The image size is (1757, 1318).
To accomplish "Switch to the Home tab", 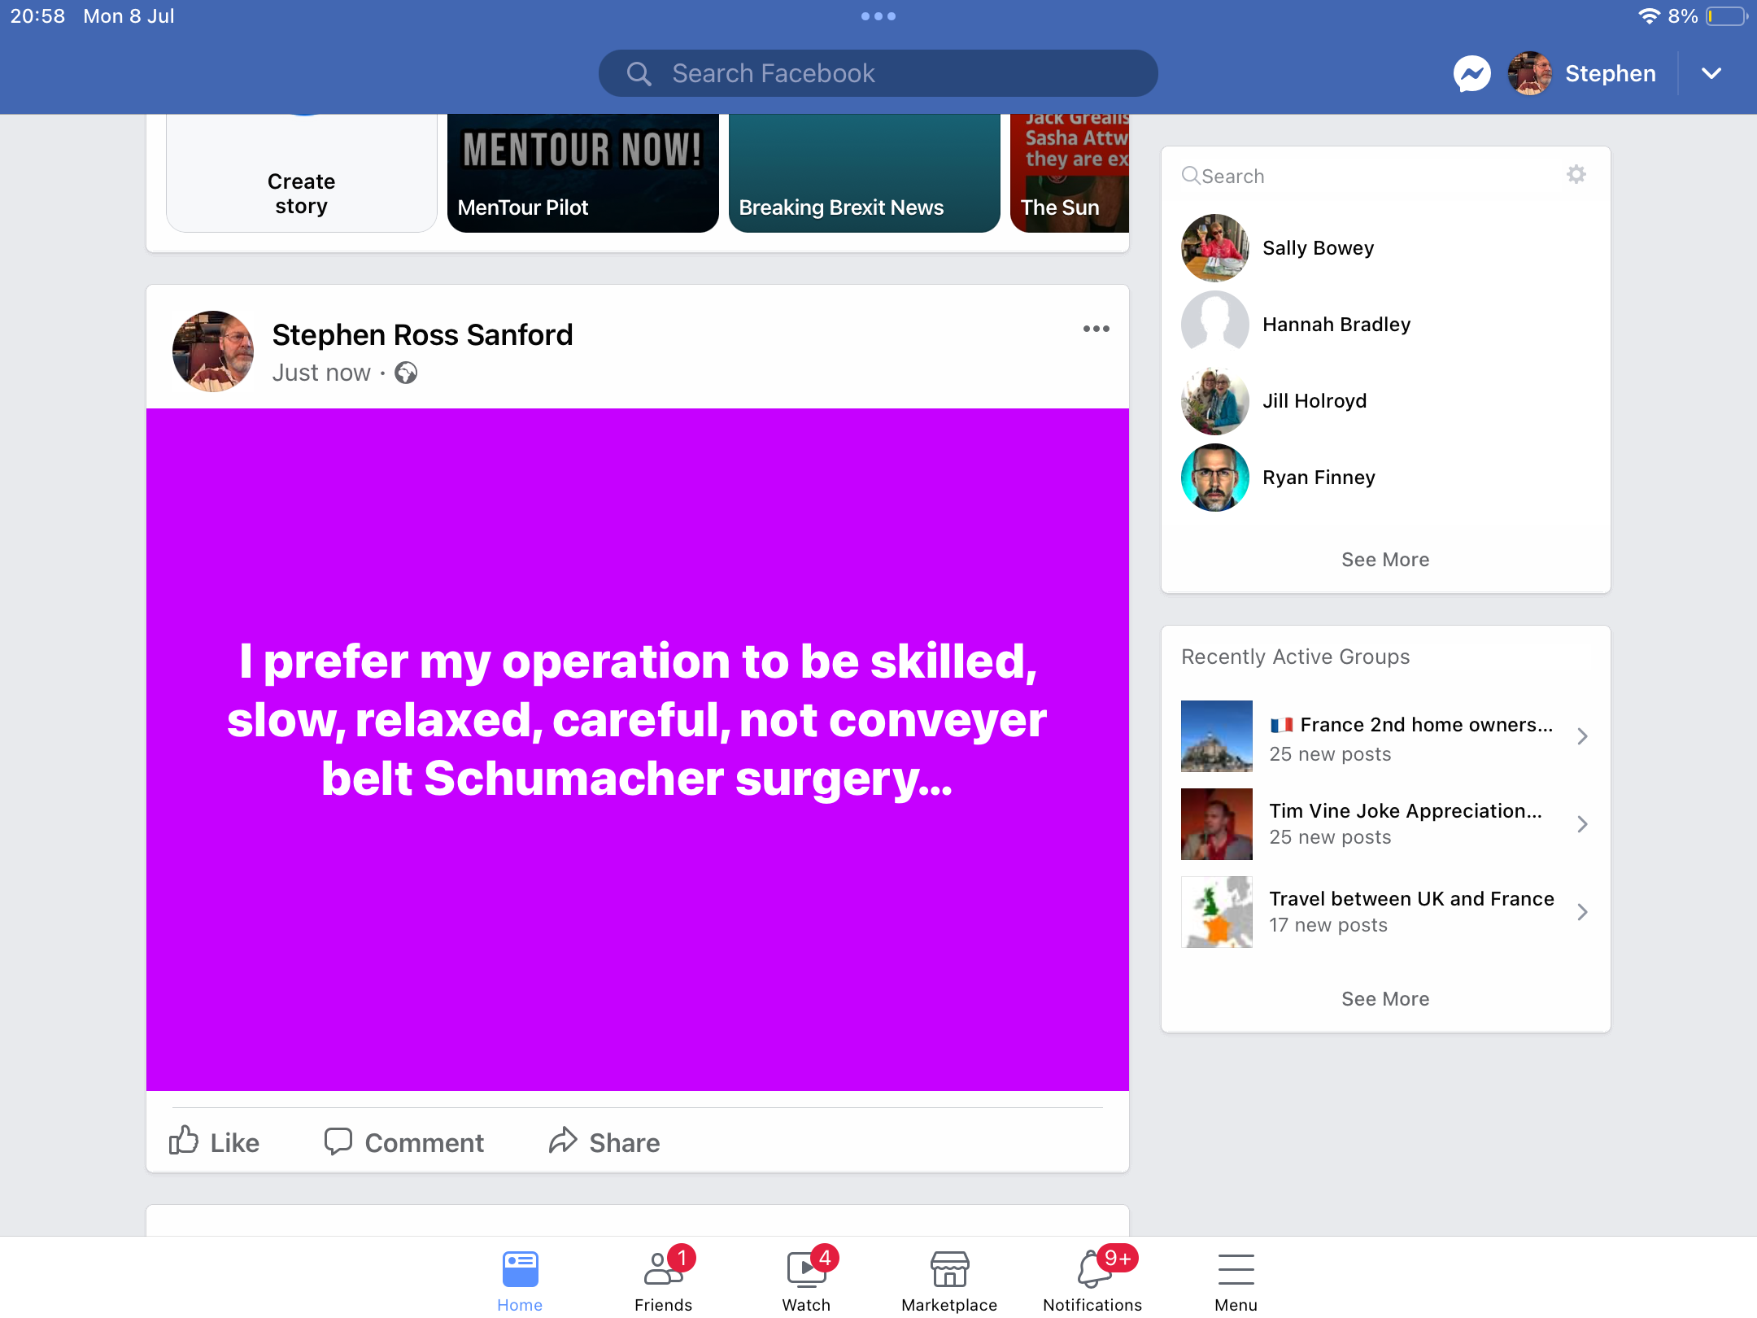I will (520, 1280).
